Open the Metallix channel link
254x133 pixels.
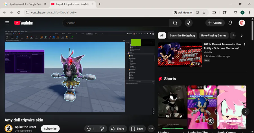point(208,52)
